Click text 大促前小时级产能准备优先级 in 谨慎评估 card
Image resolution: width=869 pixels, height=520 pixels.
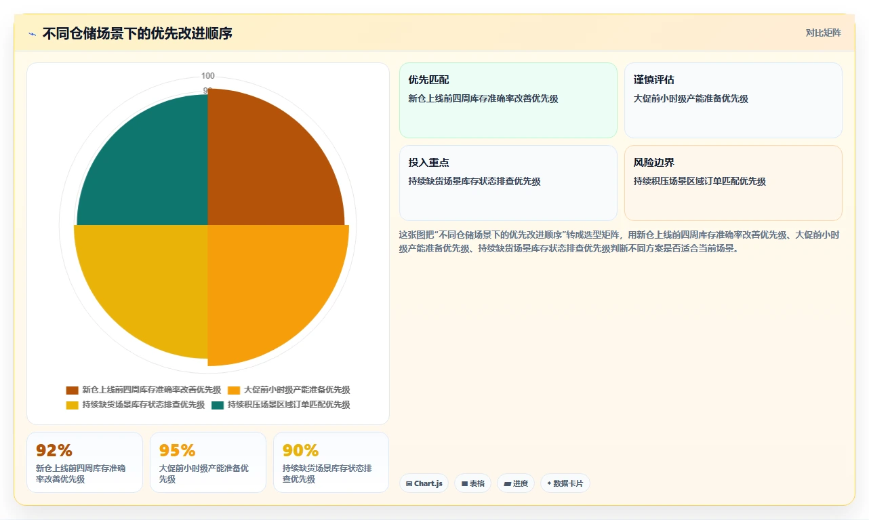click(x=691, y=99)
